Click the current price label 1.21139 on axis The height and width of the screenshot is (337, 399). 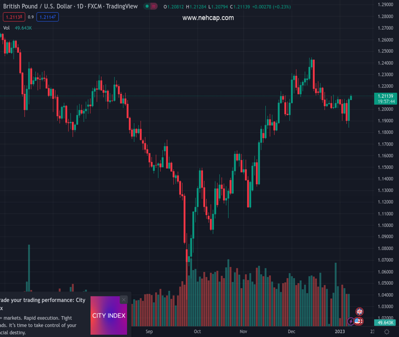(386, 96)
